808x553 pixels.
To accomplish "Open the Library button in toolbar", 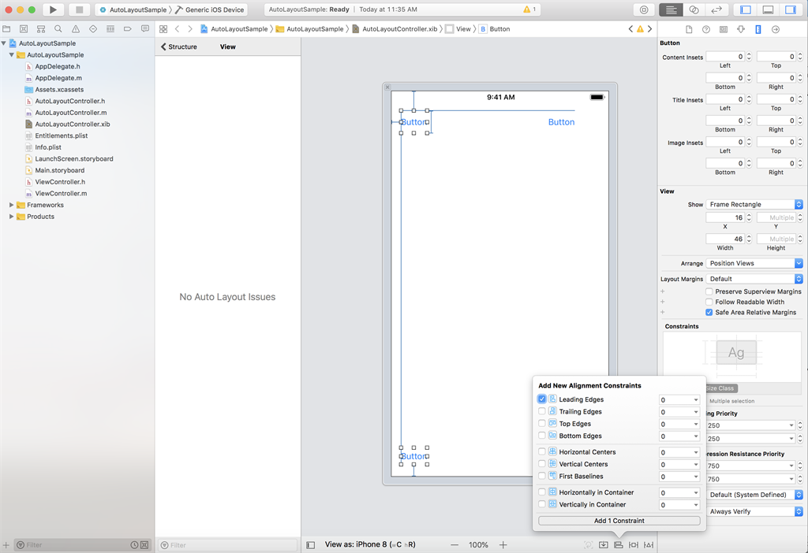I will pyautogui.click(x=644, y=9).
